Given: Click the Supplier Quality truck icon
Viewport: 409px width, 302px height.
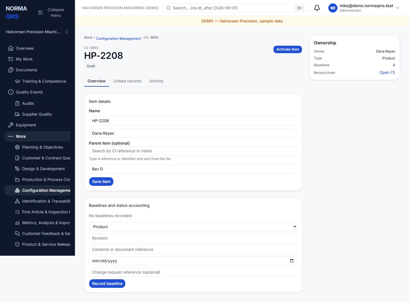Looking at the screenshot, I should click(17, 114).
